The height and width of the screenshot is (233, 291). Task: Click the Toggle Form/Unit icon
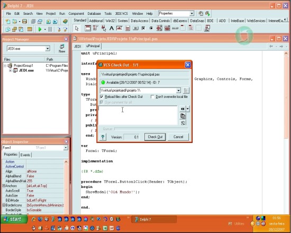(21, 29)
